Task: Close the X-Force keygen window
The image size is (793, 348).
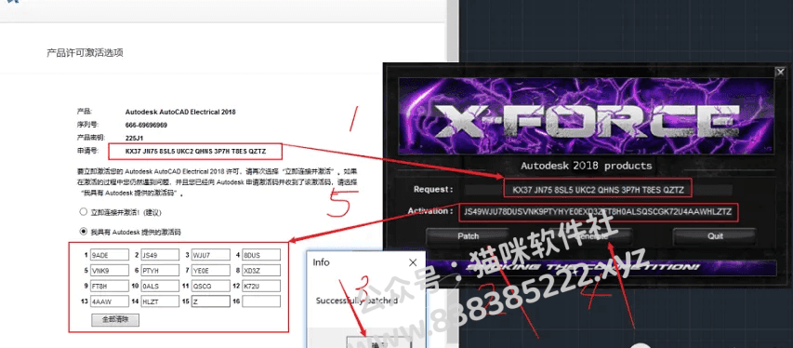Action: (780, 73)
